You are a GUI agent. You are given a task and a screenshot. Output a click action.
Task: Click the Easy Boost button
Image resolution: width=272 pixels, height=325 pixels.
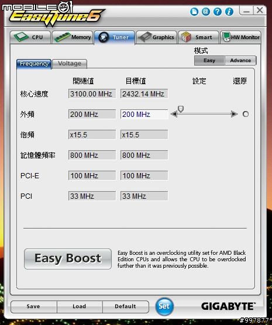68,259
